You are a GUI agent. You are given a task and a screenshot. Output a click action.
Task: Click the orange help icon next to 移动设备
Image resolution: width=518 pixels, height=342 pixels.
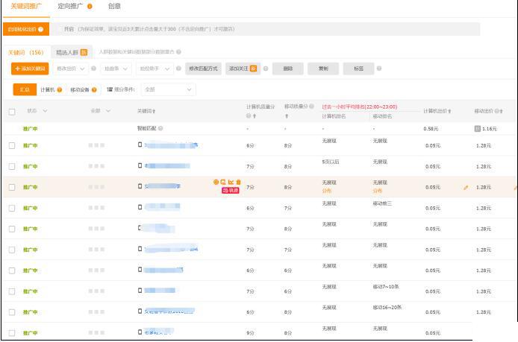(x=94, y=89)
